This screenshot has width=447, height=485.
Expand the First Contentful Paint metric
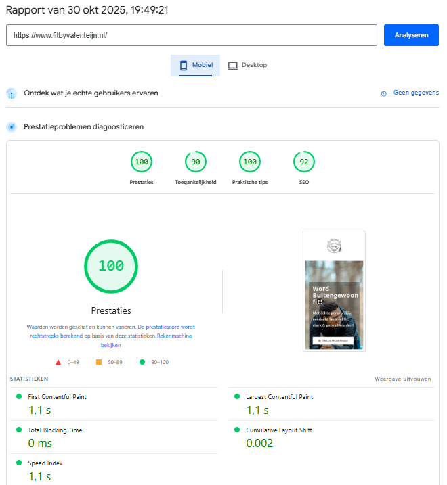(57, 397)
